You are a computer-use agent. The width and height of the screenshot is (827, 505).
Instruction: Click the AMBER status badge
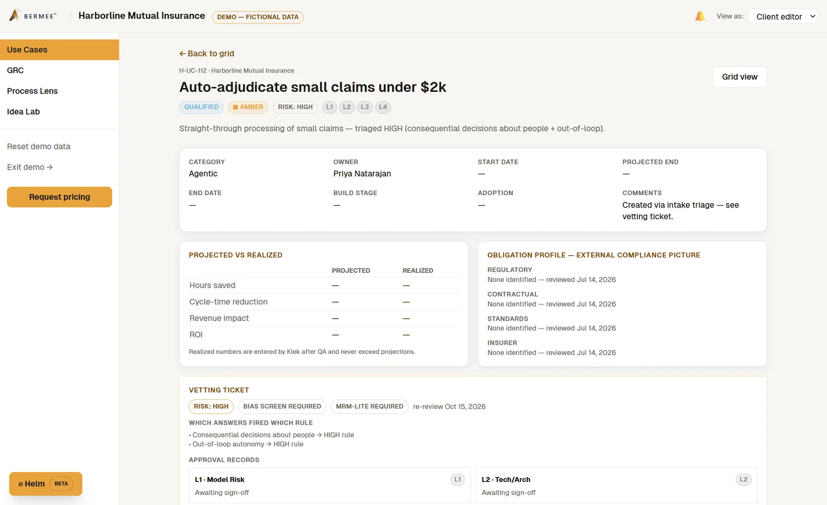(x=248, y=107)
